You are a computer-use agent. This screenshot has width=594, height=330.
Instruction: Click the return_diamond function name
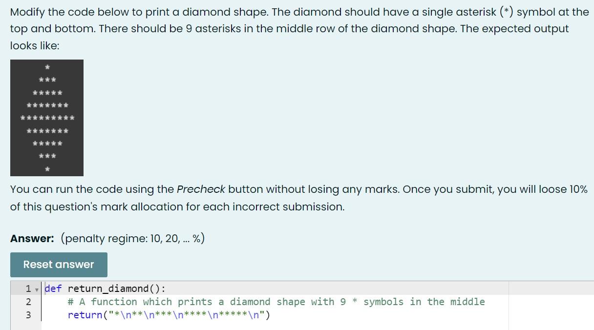pyautogui.click(x=105, y=289)
